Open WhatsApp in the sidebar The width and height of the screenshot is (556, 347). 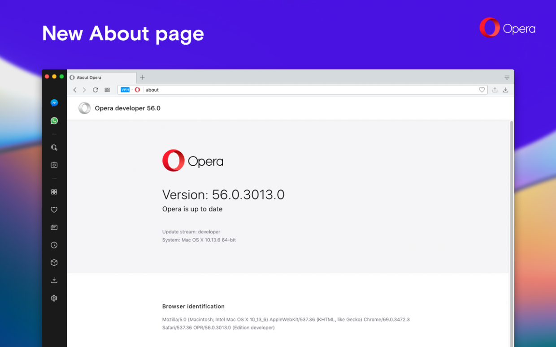tap(54, 121)
